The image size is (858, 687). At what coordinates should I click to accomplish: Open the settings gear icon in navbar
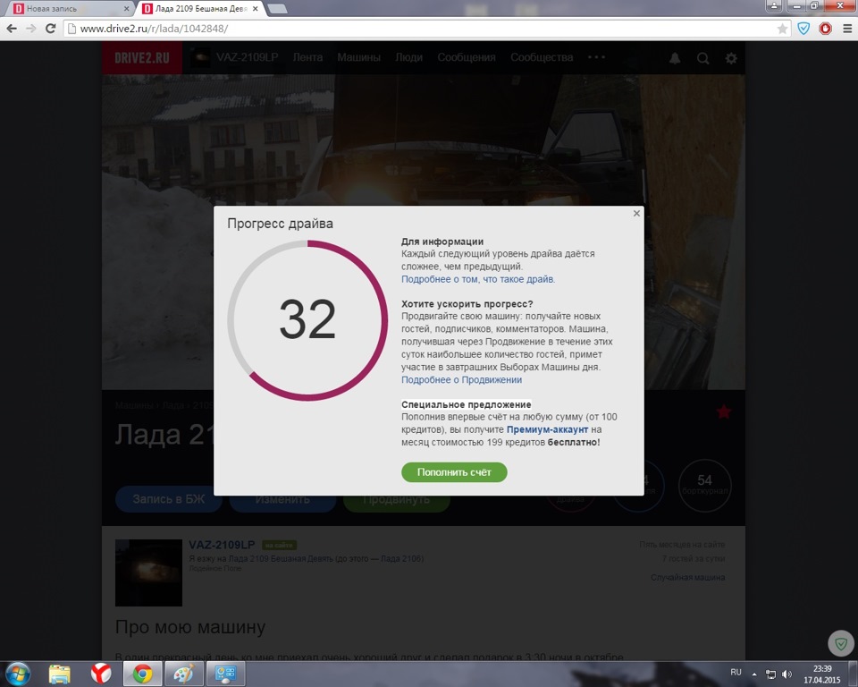click(731, 58)
